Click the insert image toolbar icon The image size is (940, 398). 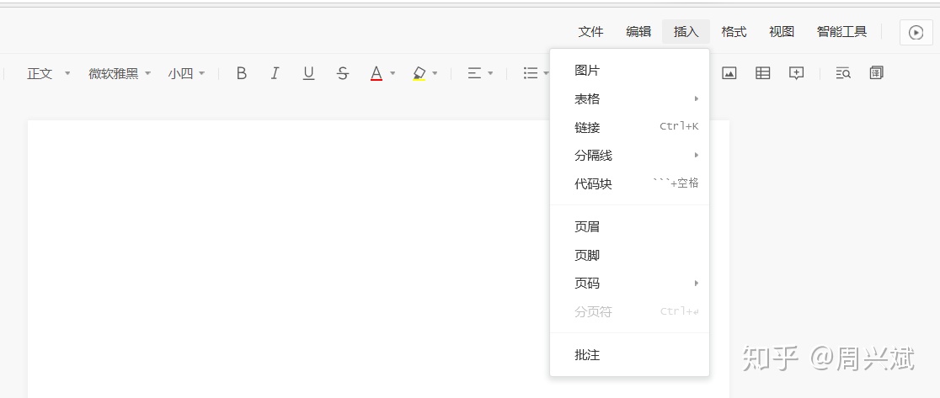[729, 73]
